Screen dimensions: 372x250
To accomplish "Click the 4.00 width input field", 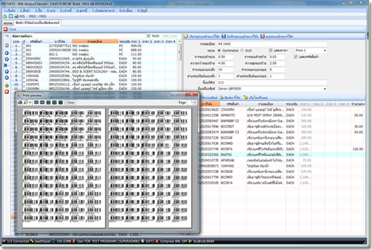I will [225, 63].
